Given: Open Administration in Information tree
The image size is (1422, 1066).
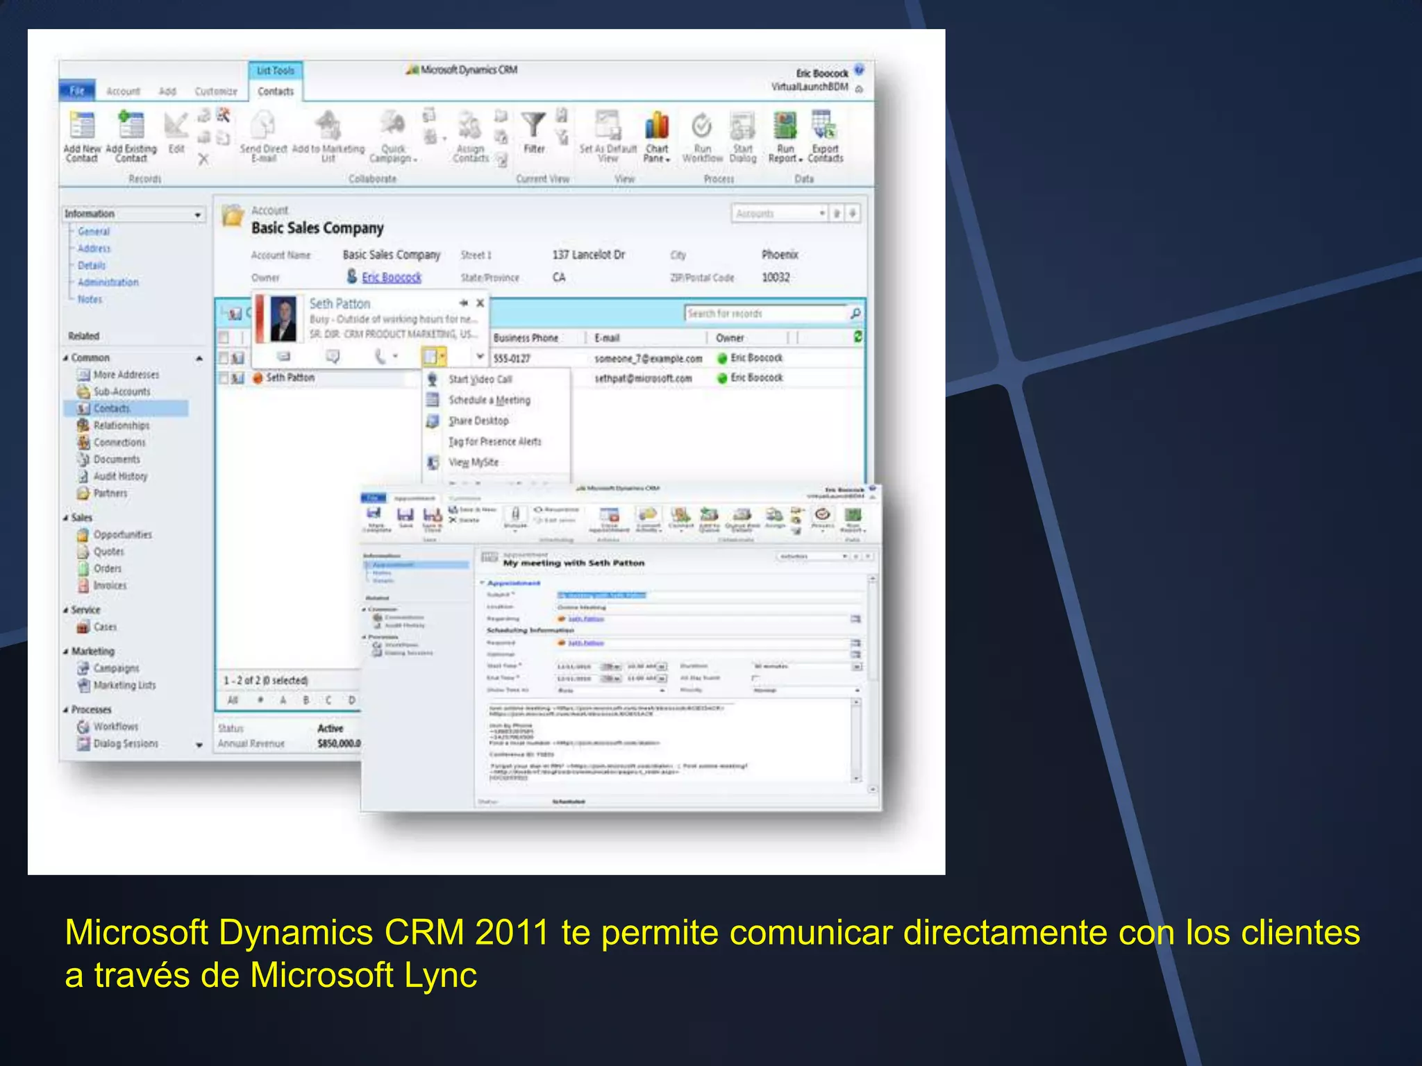Looking at the screenshot, I should [x=108, y=282].
